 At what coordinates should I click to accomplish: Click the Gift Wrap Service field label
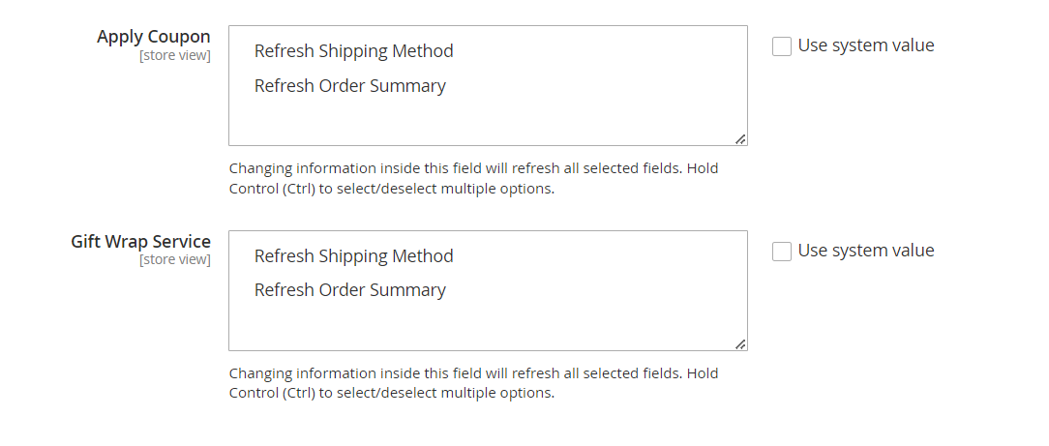pos(140,242)
